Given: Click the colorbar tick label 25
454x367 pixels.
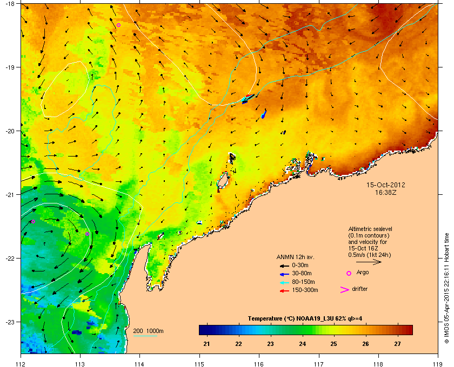Looking at the screenshot, I should click(334, 344).
